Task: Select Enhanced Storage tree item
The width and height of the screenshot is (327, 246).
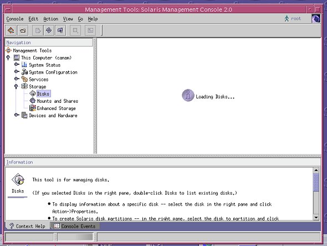Action: pyautogui.click(x=56, y=108)
